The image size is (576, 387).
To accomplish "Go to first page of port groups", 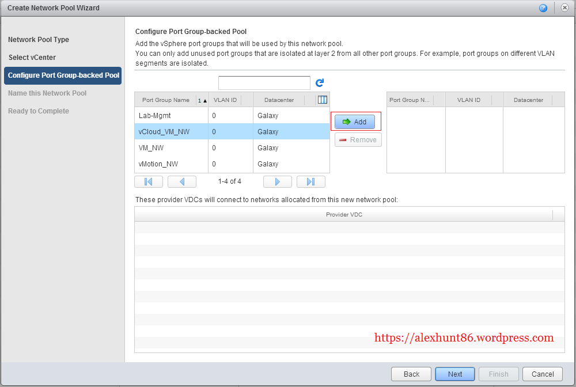I will [x=148, y=182].
